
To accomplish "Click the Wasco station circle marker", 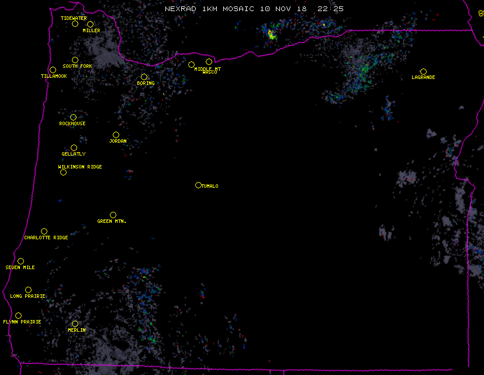I will 209,62.
